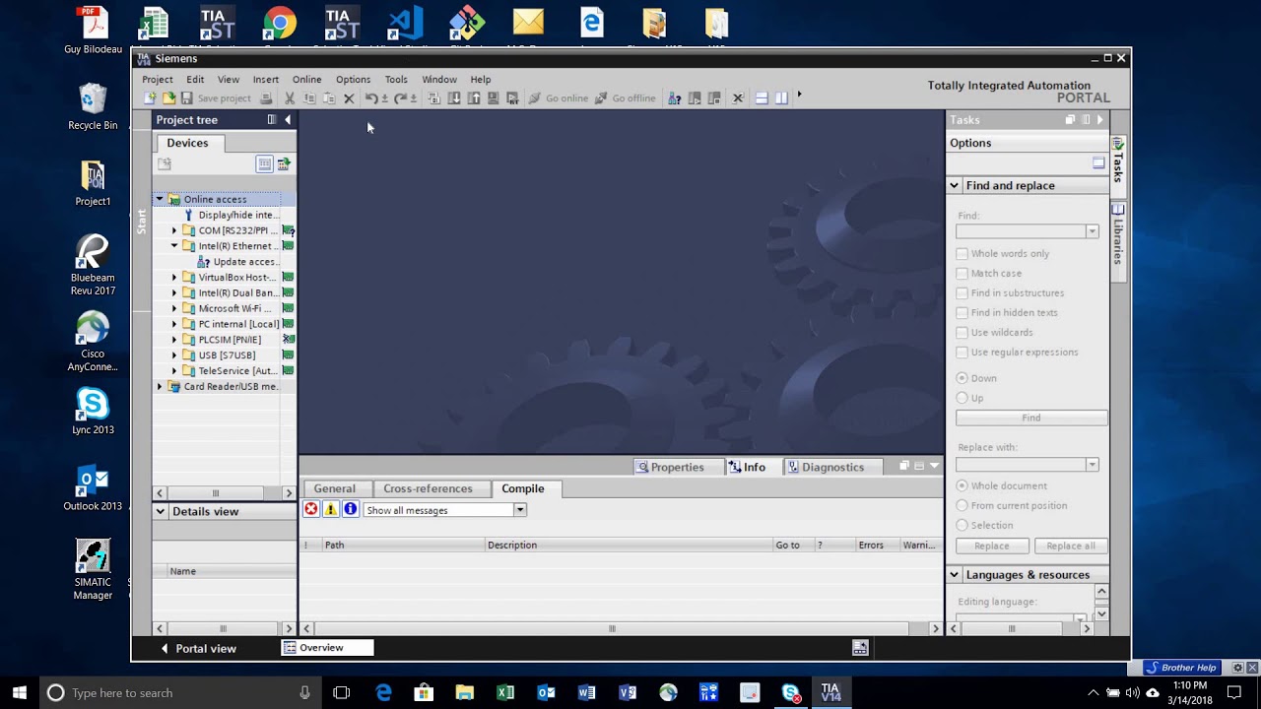Open the Bluebeam Revu 2017 desktop icon
This screenshot has width=1261, height=709.
(x=93, y=265)
